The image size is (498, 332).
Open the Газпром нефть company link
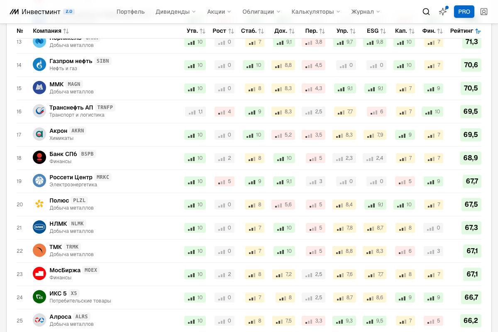(71, 61)
